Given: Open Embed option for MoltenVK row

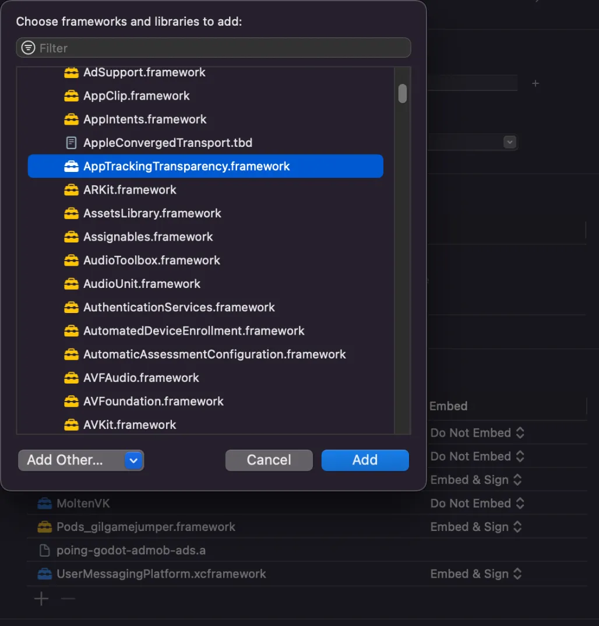Looking at the screenshot, I should [477, 504].
